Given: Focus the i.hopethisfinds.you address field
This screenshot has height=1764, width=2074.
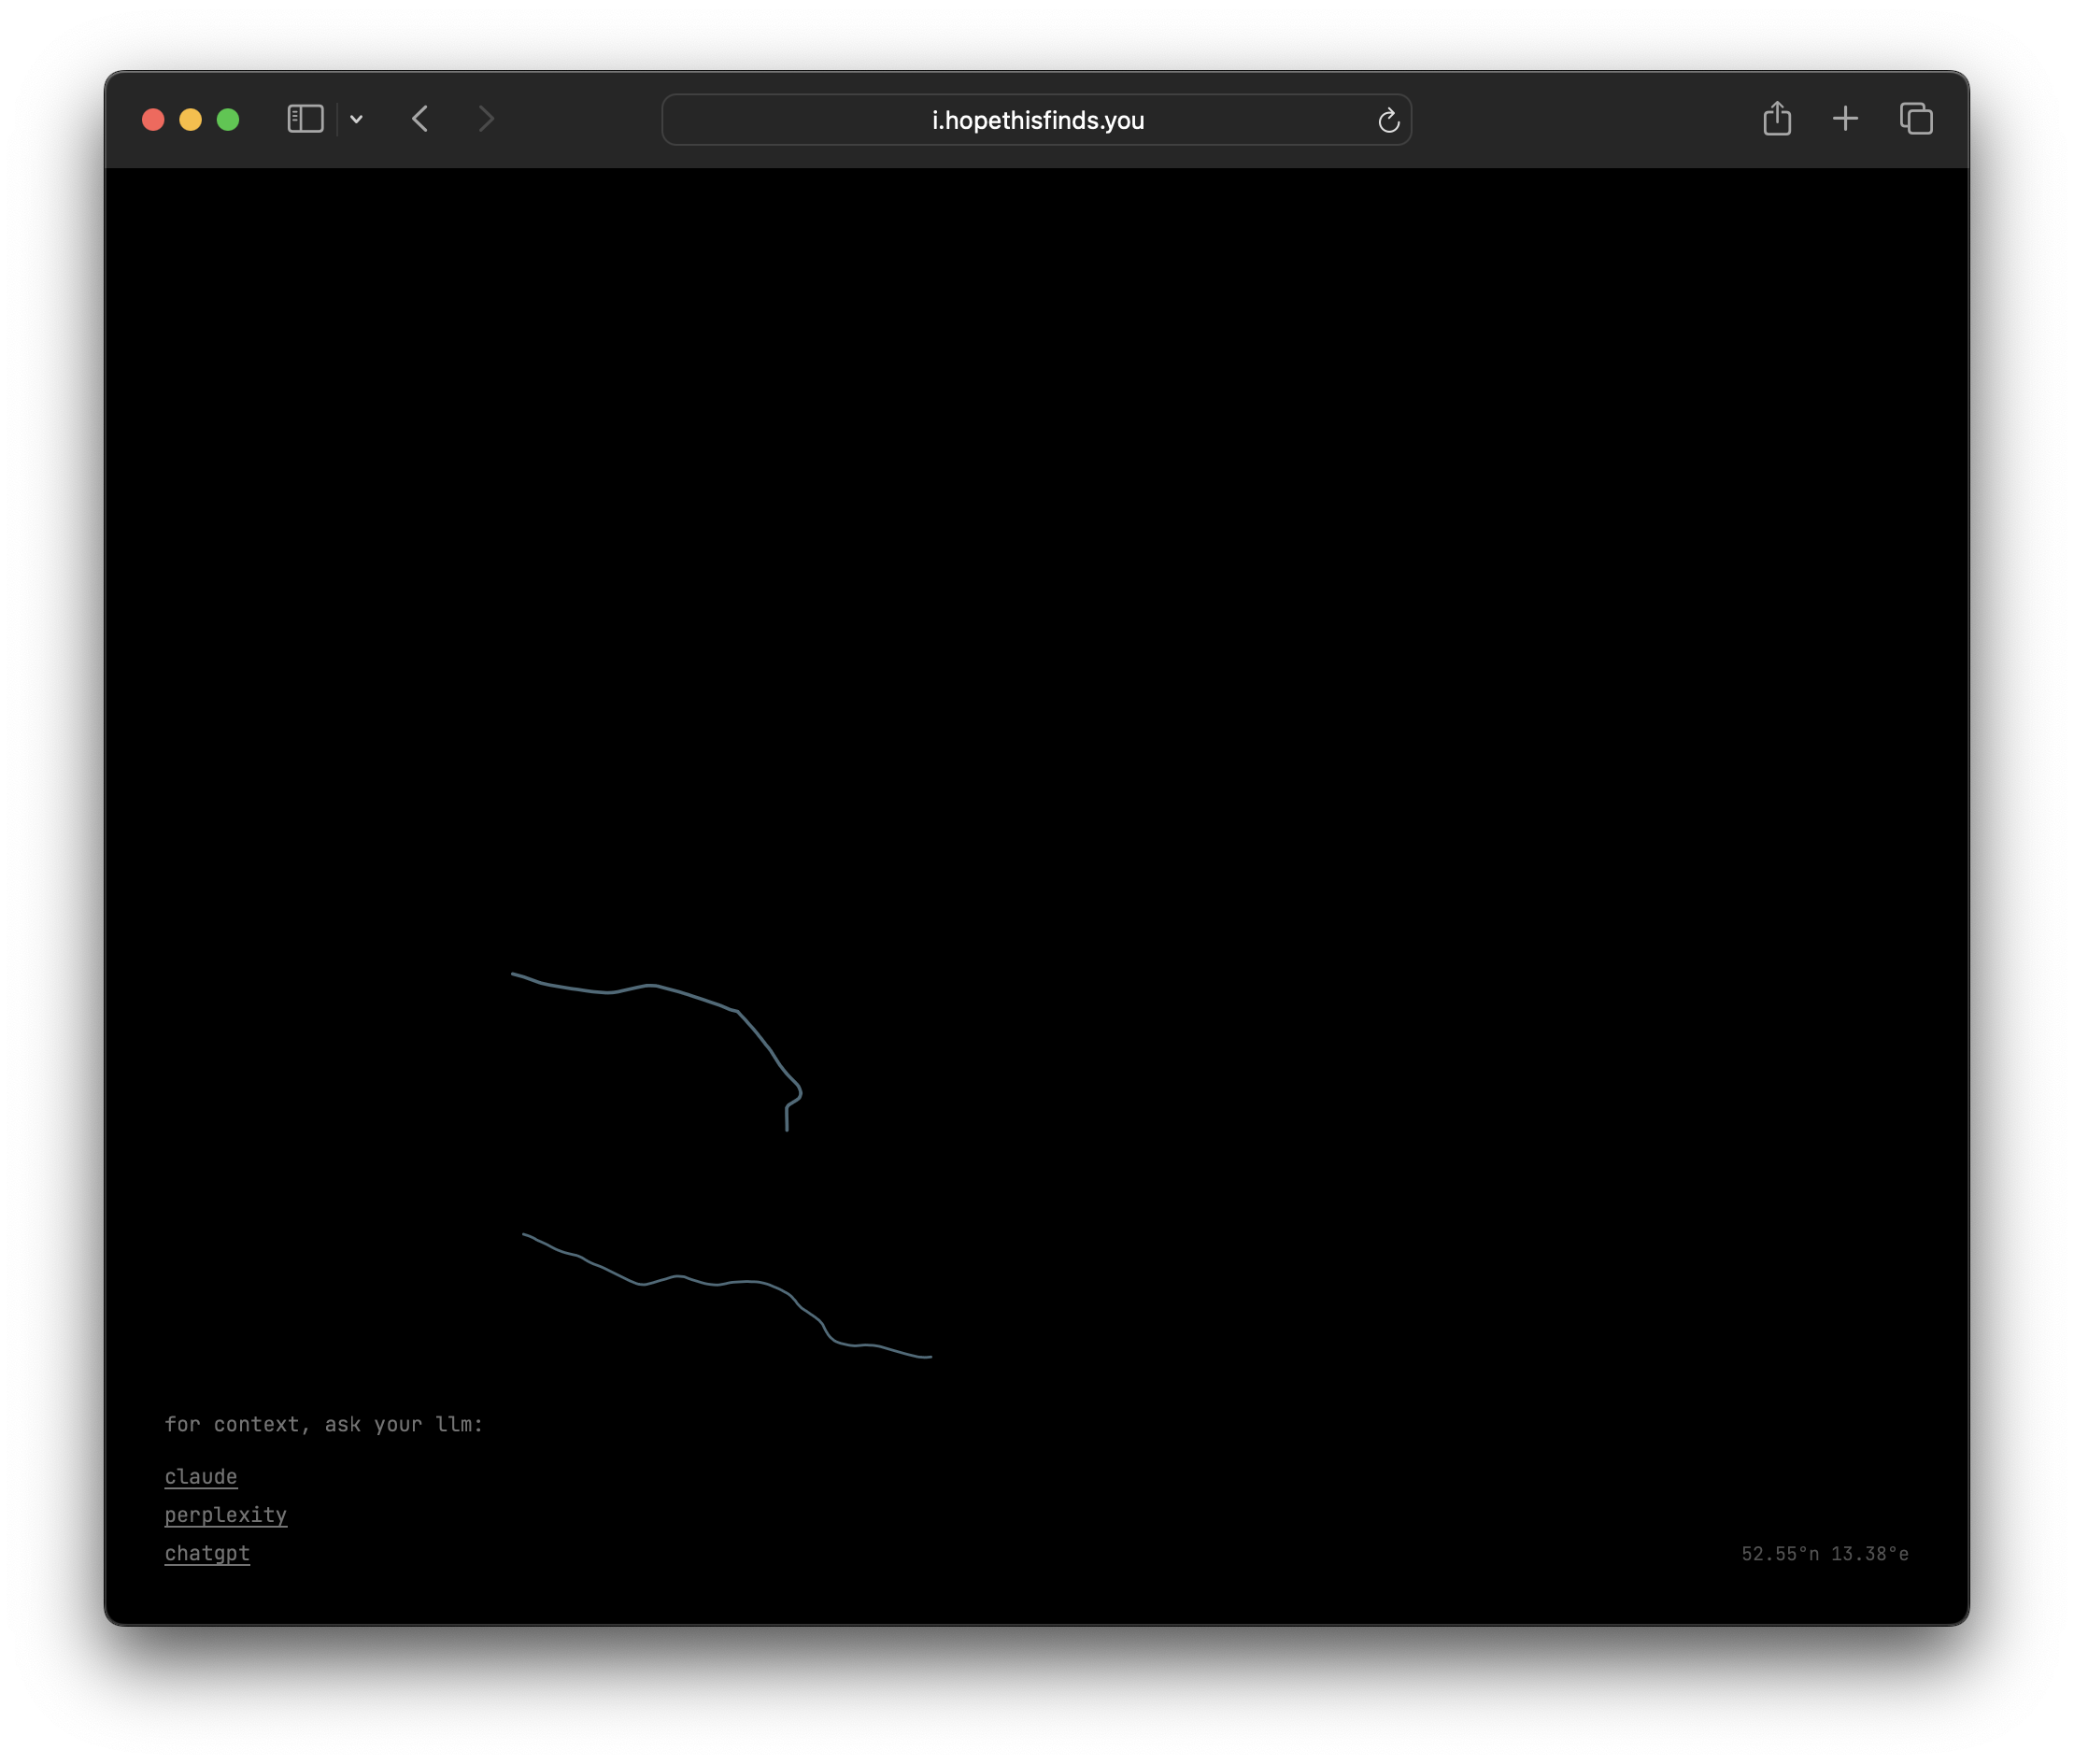Looking at the screenshot, I should tap(1036, 120).
